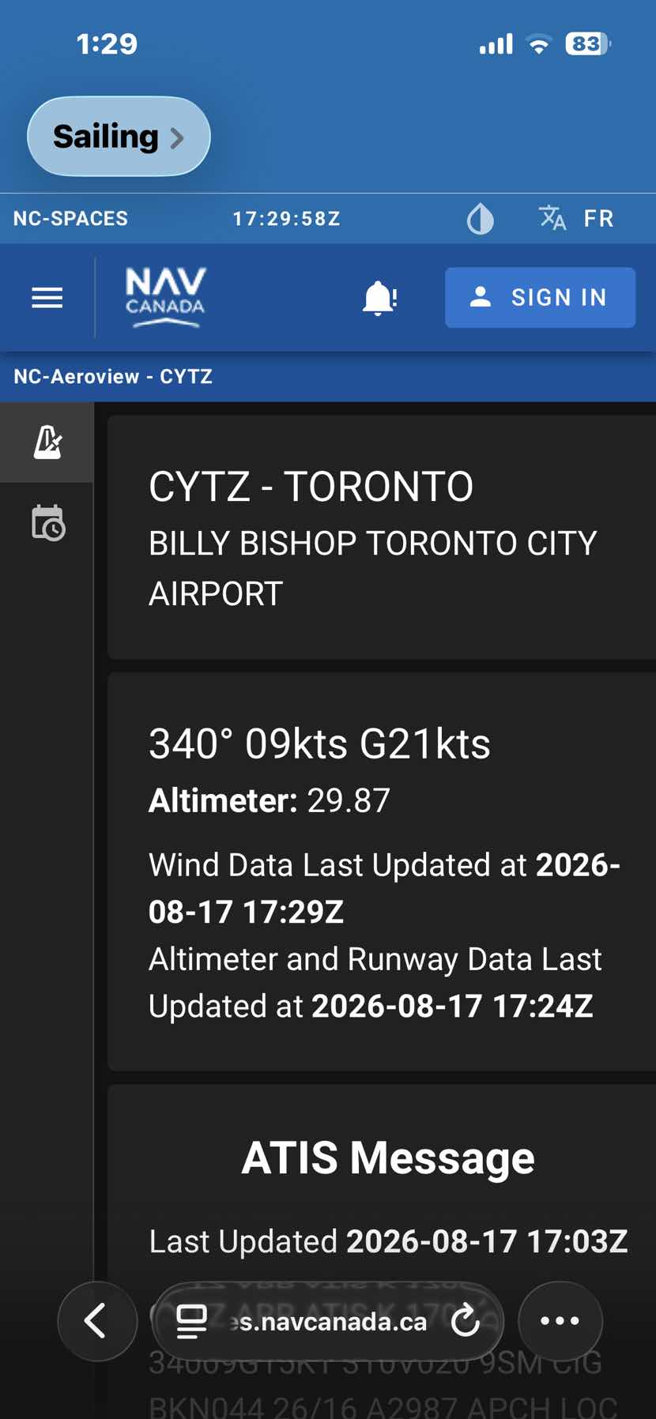Reload the page with refresh icon
This screenshot has width=656, height=1419.
click(x=466, y=1321)
